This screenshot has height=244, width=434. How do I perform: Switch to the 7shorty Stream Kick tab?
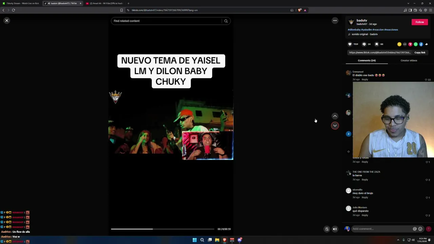tap(21, 3)
